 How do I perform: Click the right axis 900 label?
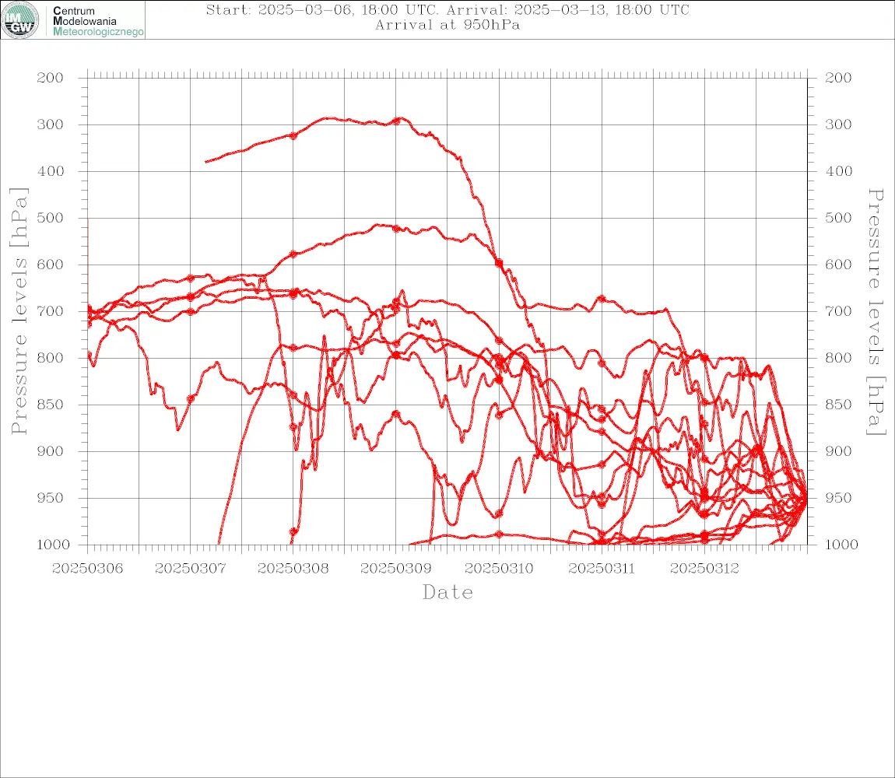[x=838, y=451]
